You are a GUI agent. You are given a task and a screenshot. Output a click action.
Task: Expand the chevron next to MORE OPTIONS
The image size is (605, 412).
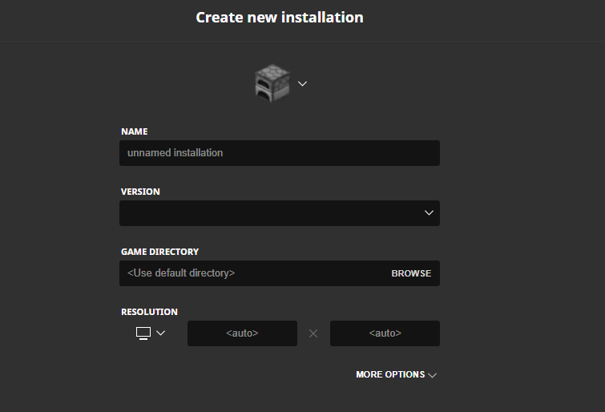pyautogui.click(x=433, y=375)
